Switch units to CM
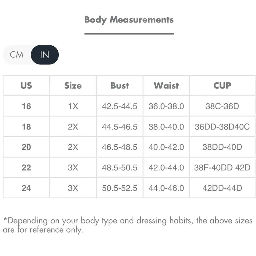 17,55
